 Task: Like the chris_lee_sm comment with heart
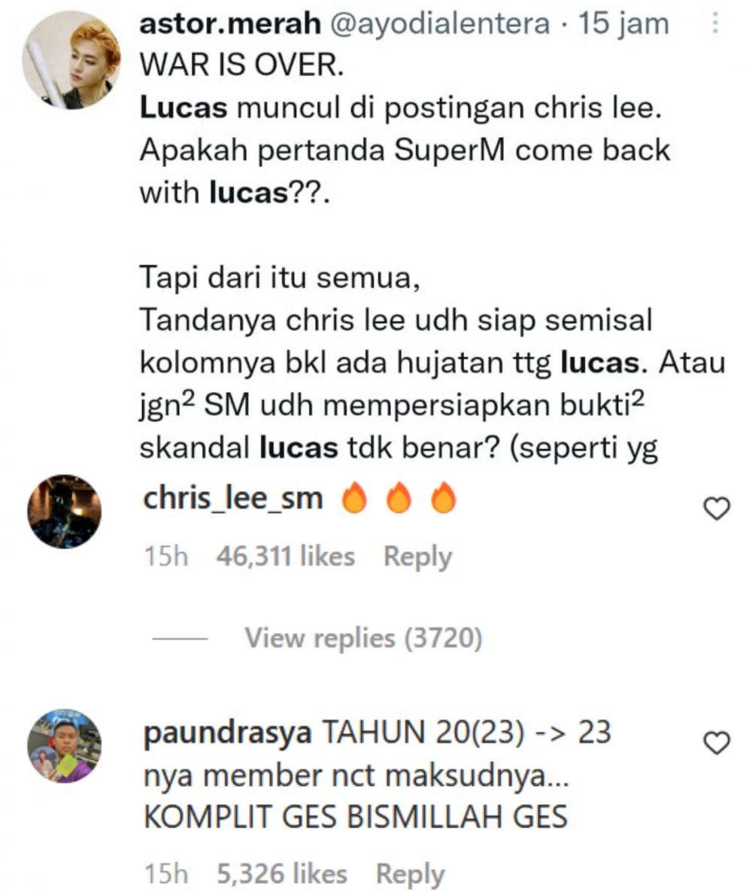(717, 508)
